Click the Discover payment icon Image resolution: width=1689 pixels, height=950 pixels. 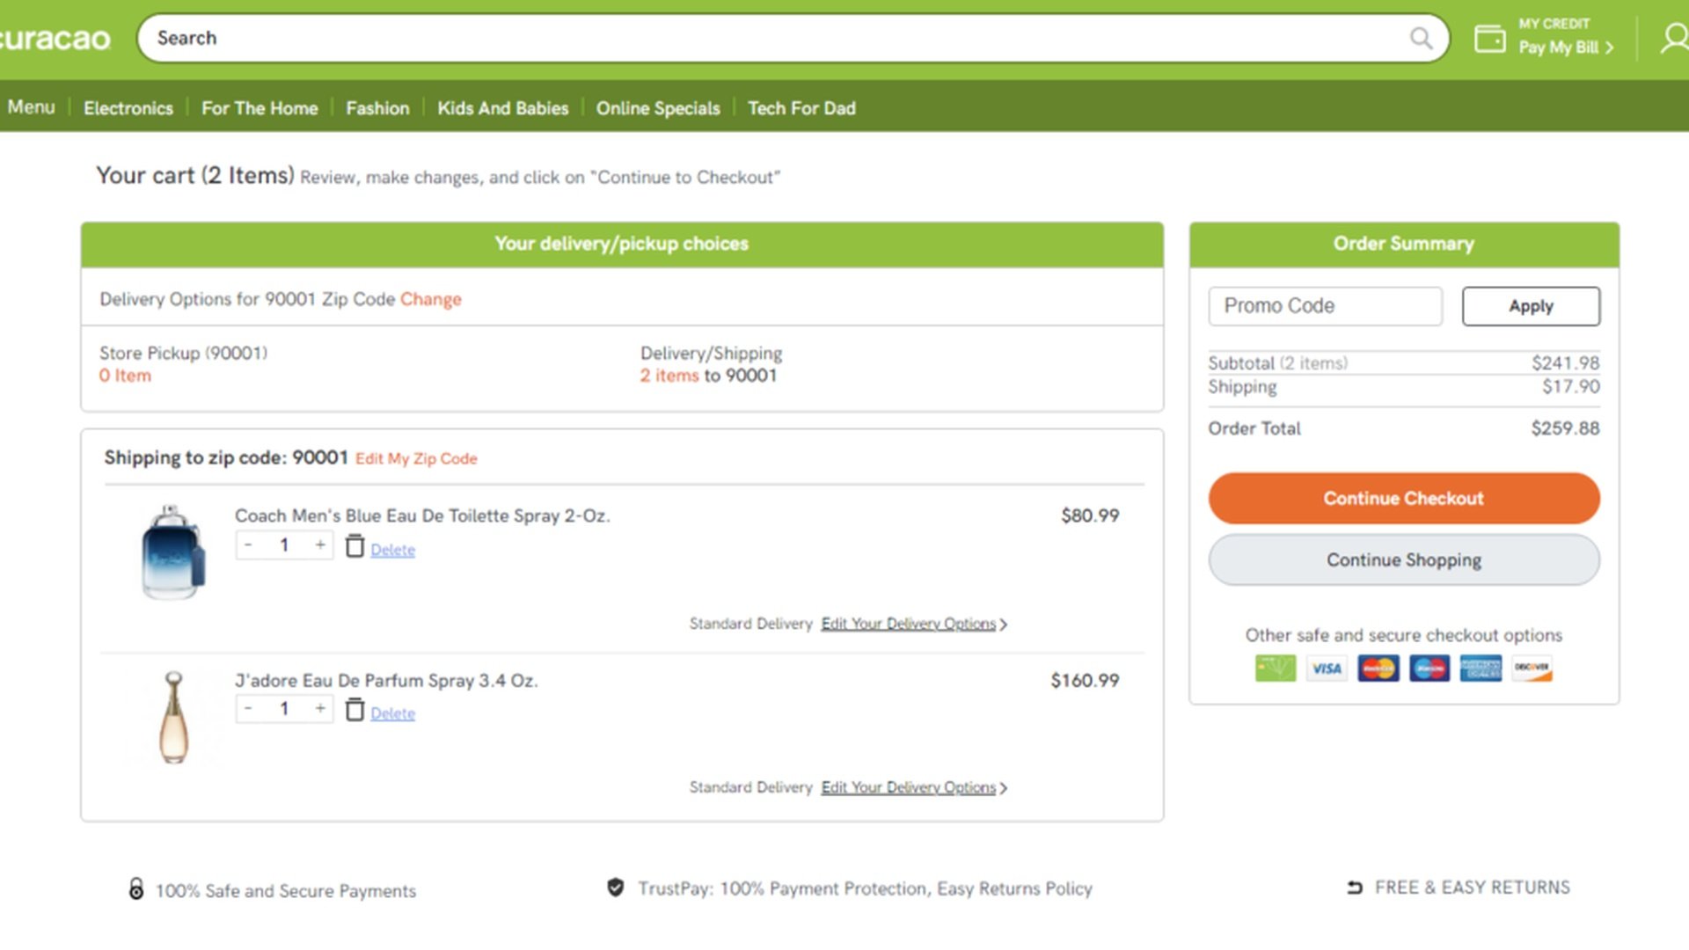coord(1531,669)
